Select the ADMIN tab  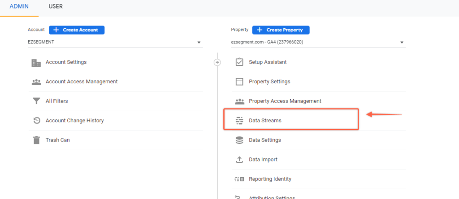click(x=19, y=6)
